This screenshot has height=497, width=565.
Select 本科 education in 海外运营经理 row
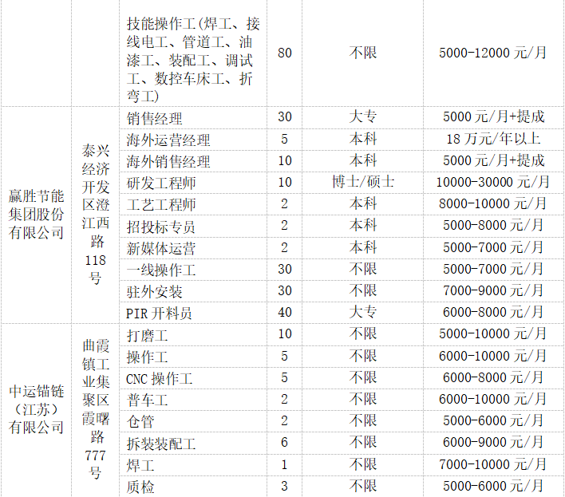pyautogui.click(x=363, y=139)
